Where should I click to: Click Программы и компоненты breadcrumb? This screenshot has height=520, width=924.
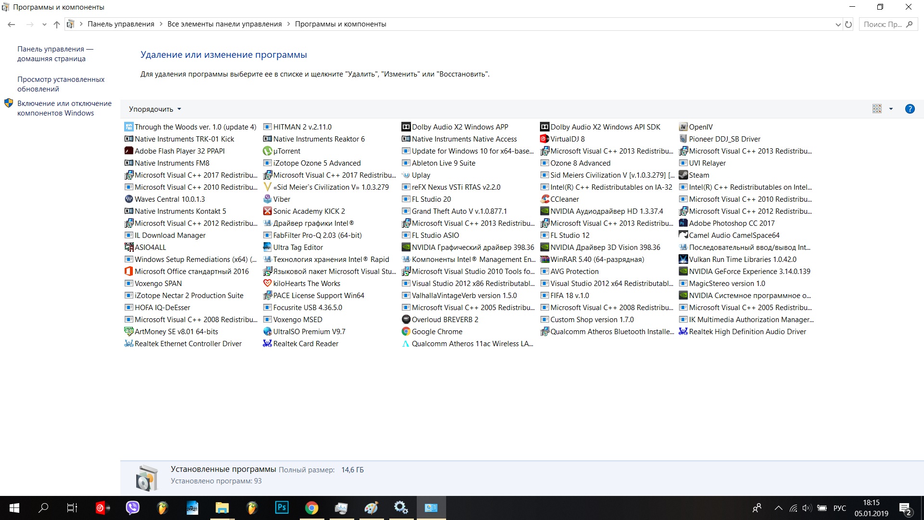(x=341, y=25)
